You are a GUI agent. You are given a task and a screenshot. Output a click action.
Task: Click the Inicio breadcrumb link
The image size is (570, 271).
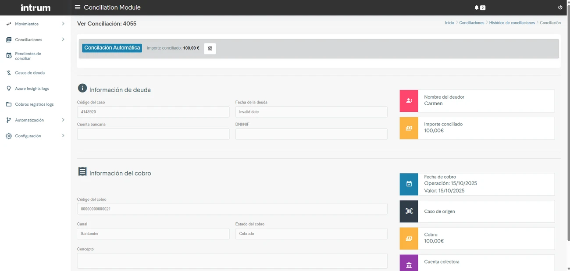click(449, 23)
